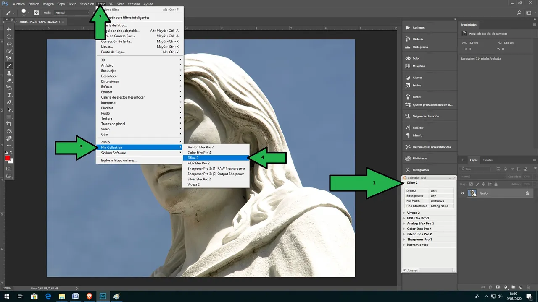This screenshot has height=302, width=538.
Task: Select the Elliptical Marquee tool
Action: [x=9, y=37]
